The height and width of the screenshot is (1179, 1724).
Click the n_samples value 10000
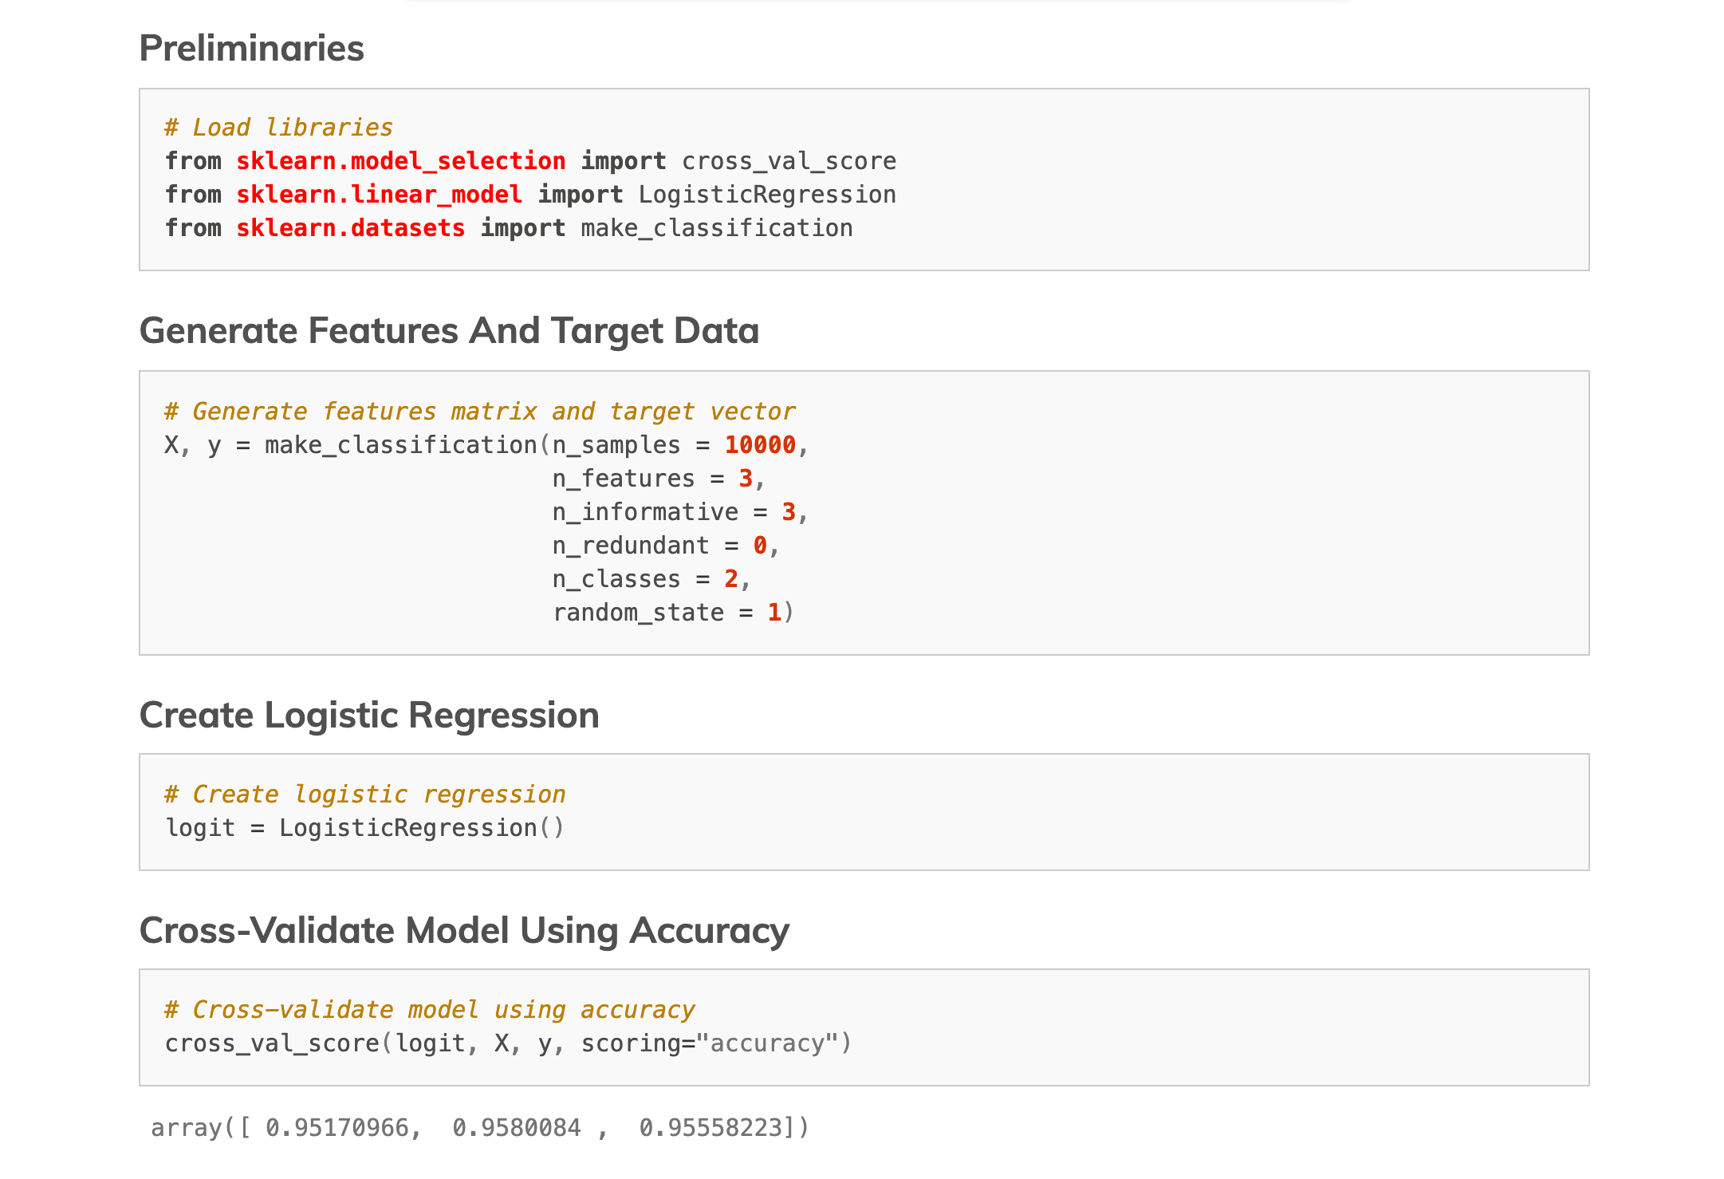tap(760, 445)
